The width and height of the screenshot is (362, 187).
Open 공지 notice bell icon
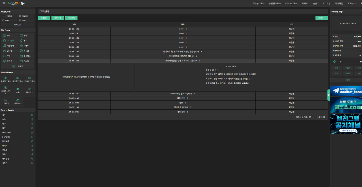click(21, 40)
